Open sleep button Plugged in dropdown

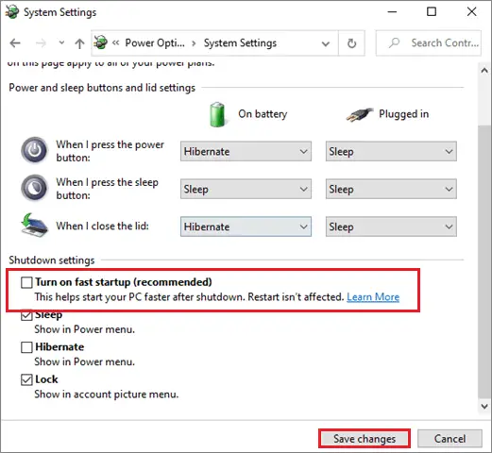(x=391, y=189)
